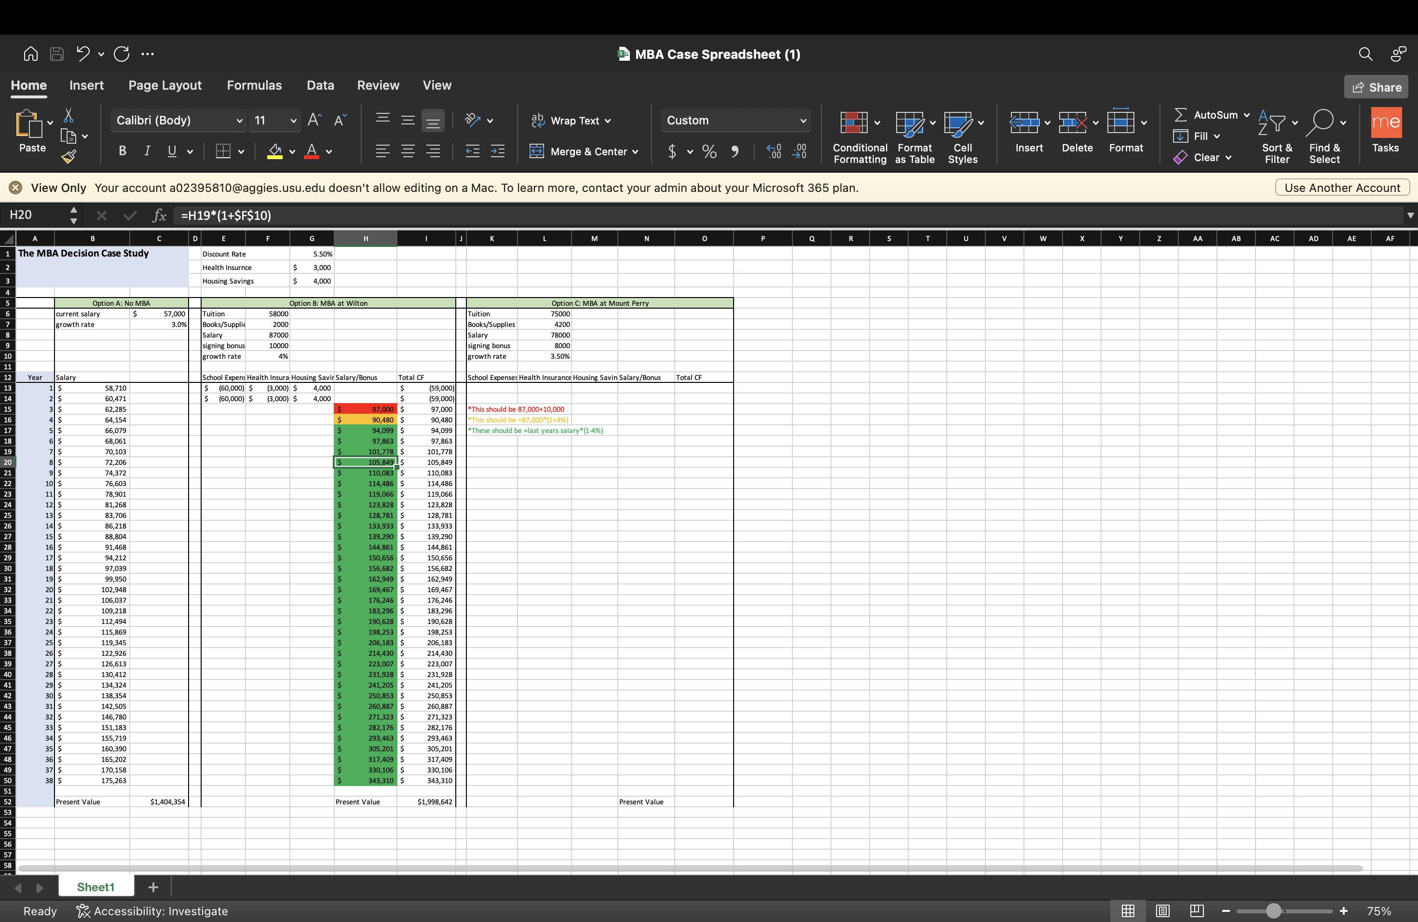1418x922 pixels.
Task: Click the Cut scissors icon
Action: click(68, 115)
